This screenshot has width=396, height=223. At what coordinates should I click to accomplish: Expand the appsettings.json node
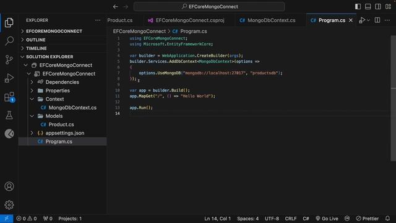tap(32, 133)
